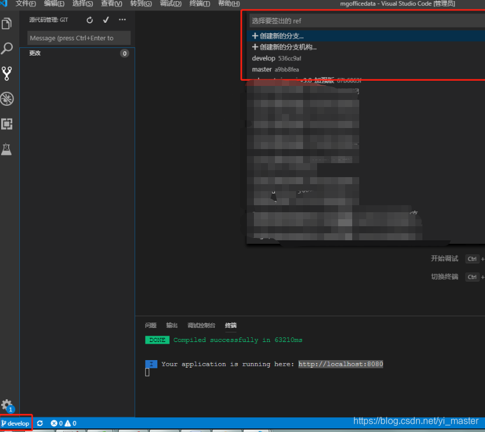Viewport: 485px width, 432px height.
Task: Click the 选择要签出的 ref input field
Action: (x=367, y=20)
